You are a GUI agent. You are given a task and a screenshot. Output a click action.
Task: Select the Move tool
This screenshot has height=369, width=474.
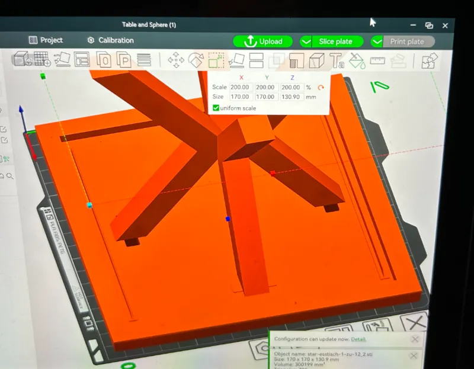point(176,60)
